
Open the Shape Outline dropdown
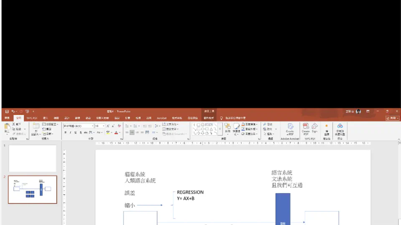click(x=249, y=129)
